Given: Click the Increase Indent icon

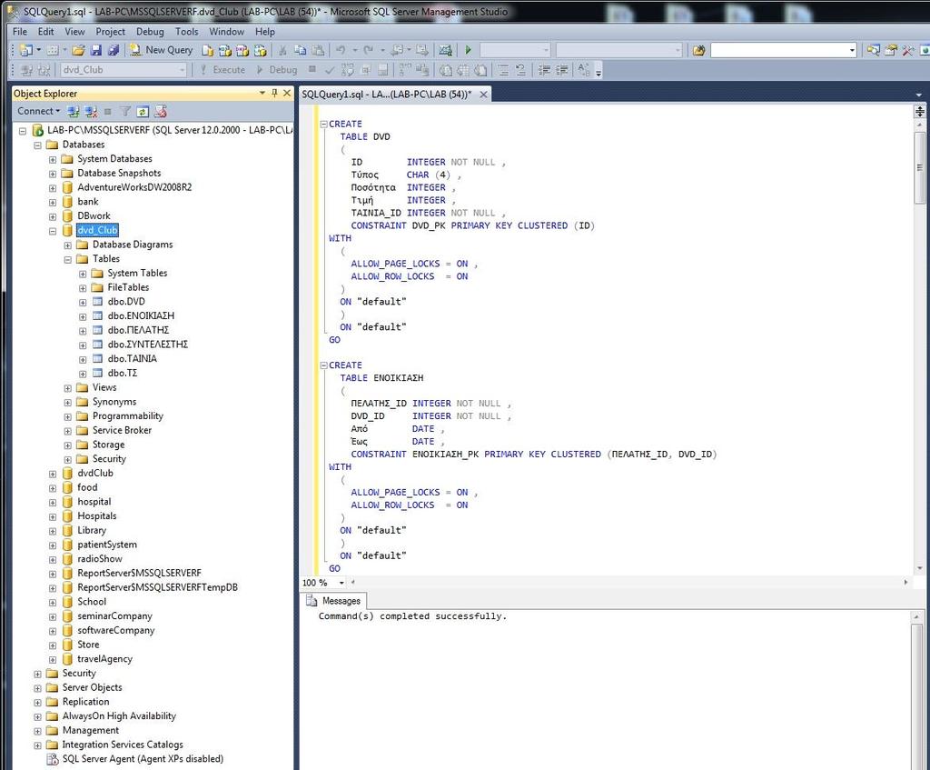Looking at the screenshot, I should click(x=561, y=70).
